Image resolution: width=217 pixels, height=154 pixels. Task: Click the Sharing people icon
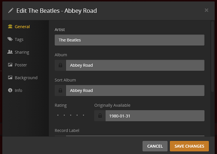[10, 52]
